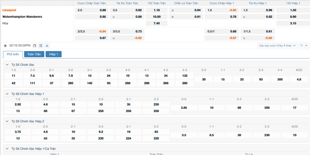
Task: Pick first-half under 1/1.5 at -0.80
Action: 258,38
